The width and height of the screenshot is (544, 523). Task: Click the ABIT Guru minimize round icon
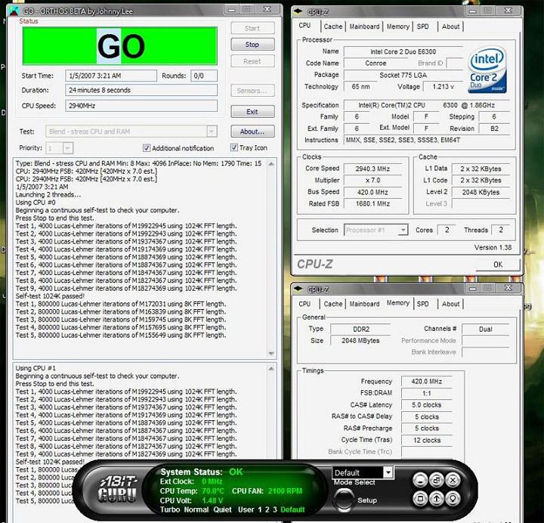(x=420, y=481)
